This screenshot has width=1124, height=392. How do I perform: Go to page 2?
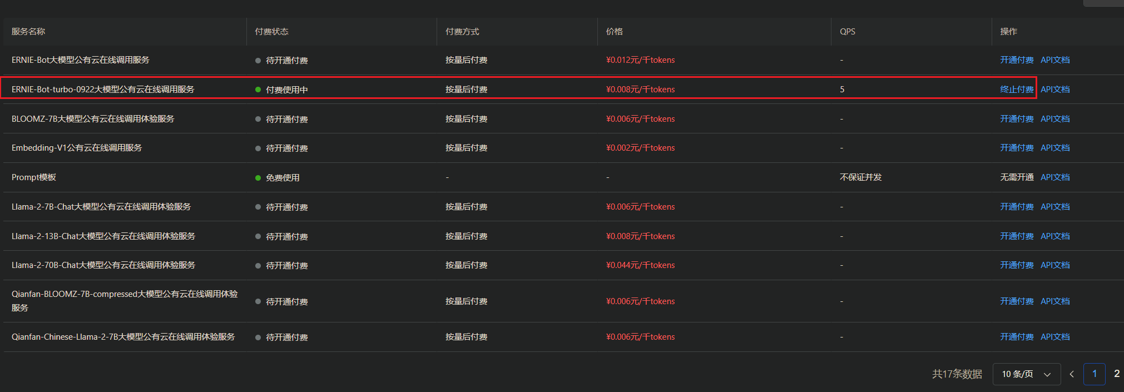coord(1116,374)
